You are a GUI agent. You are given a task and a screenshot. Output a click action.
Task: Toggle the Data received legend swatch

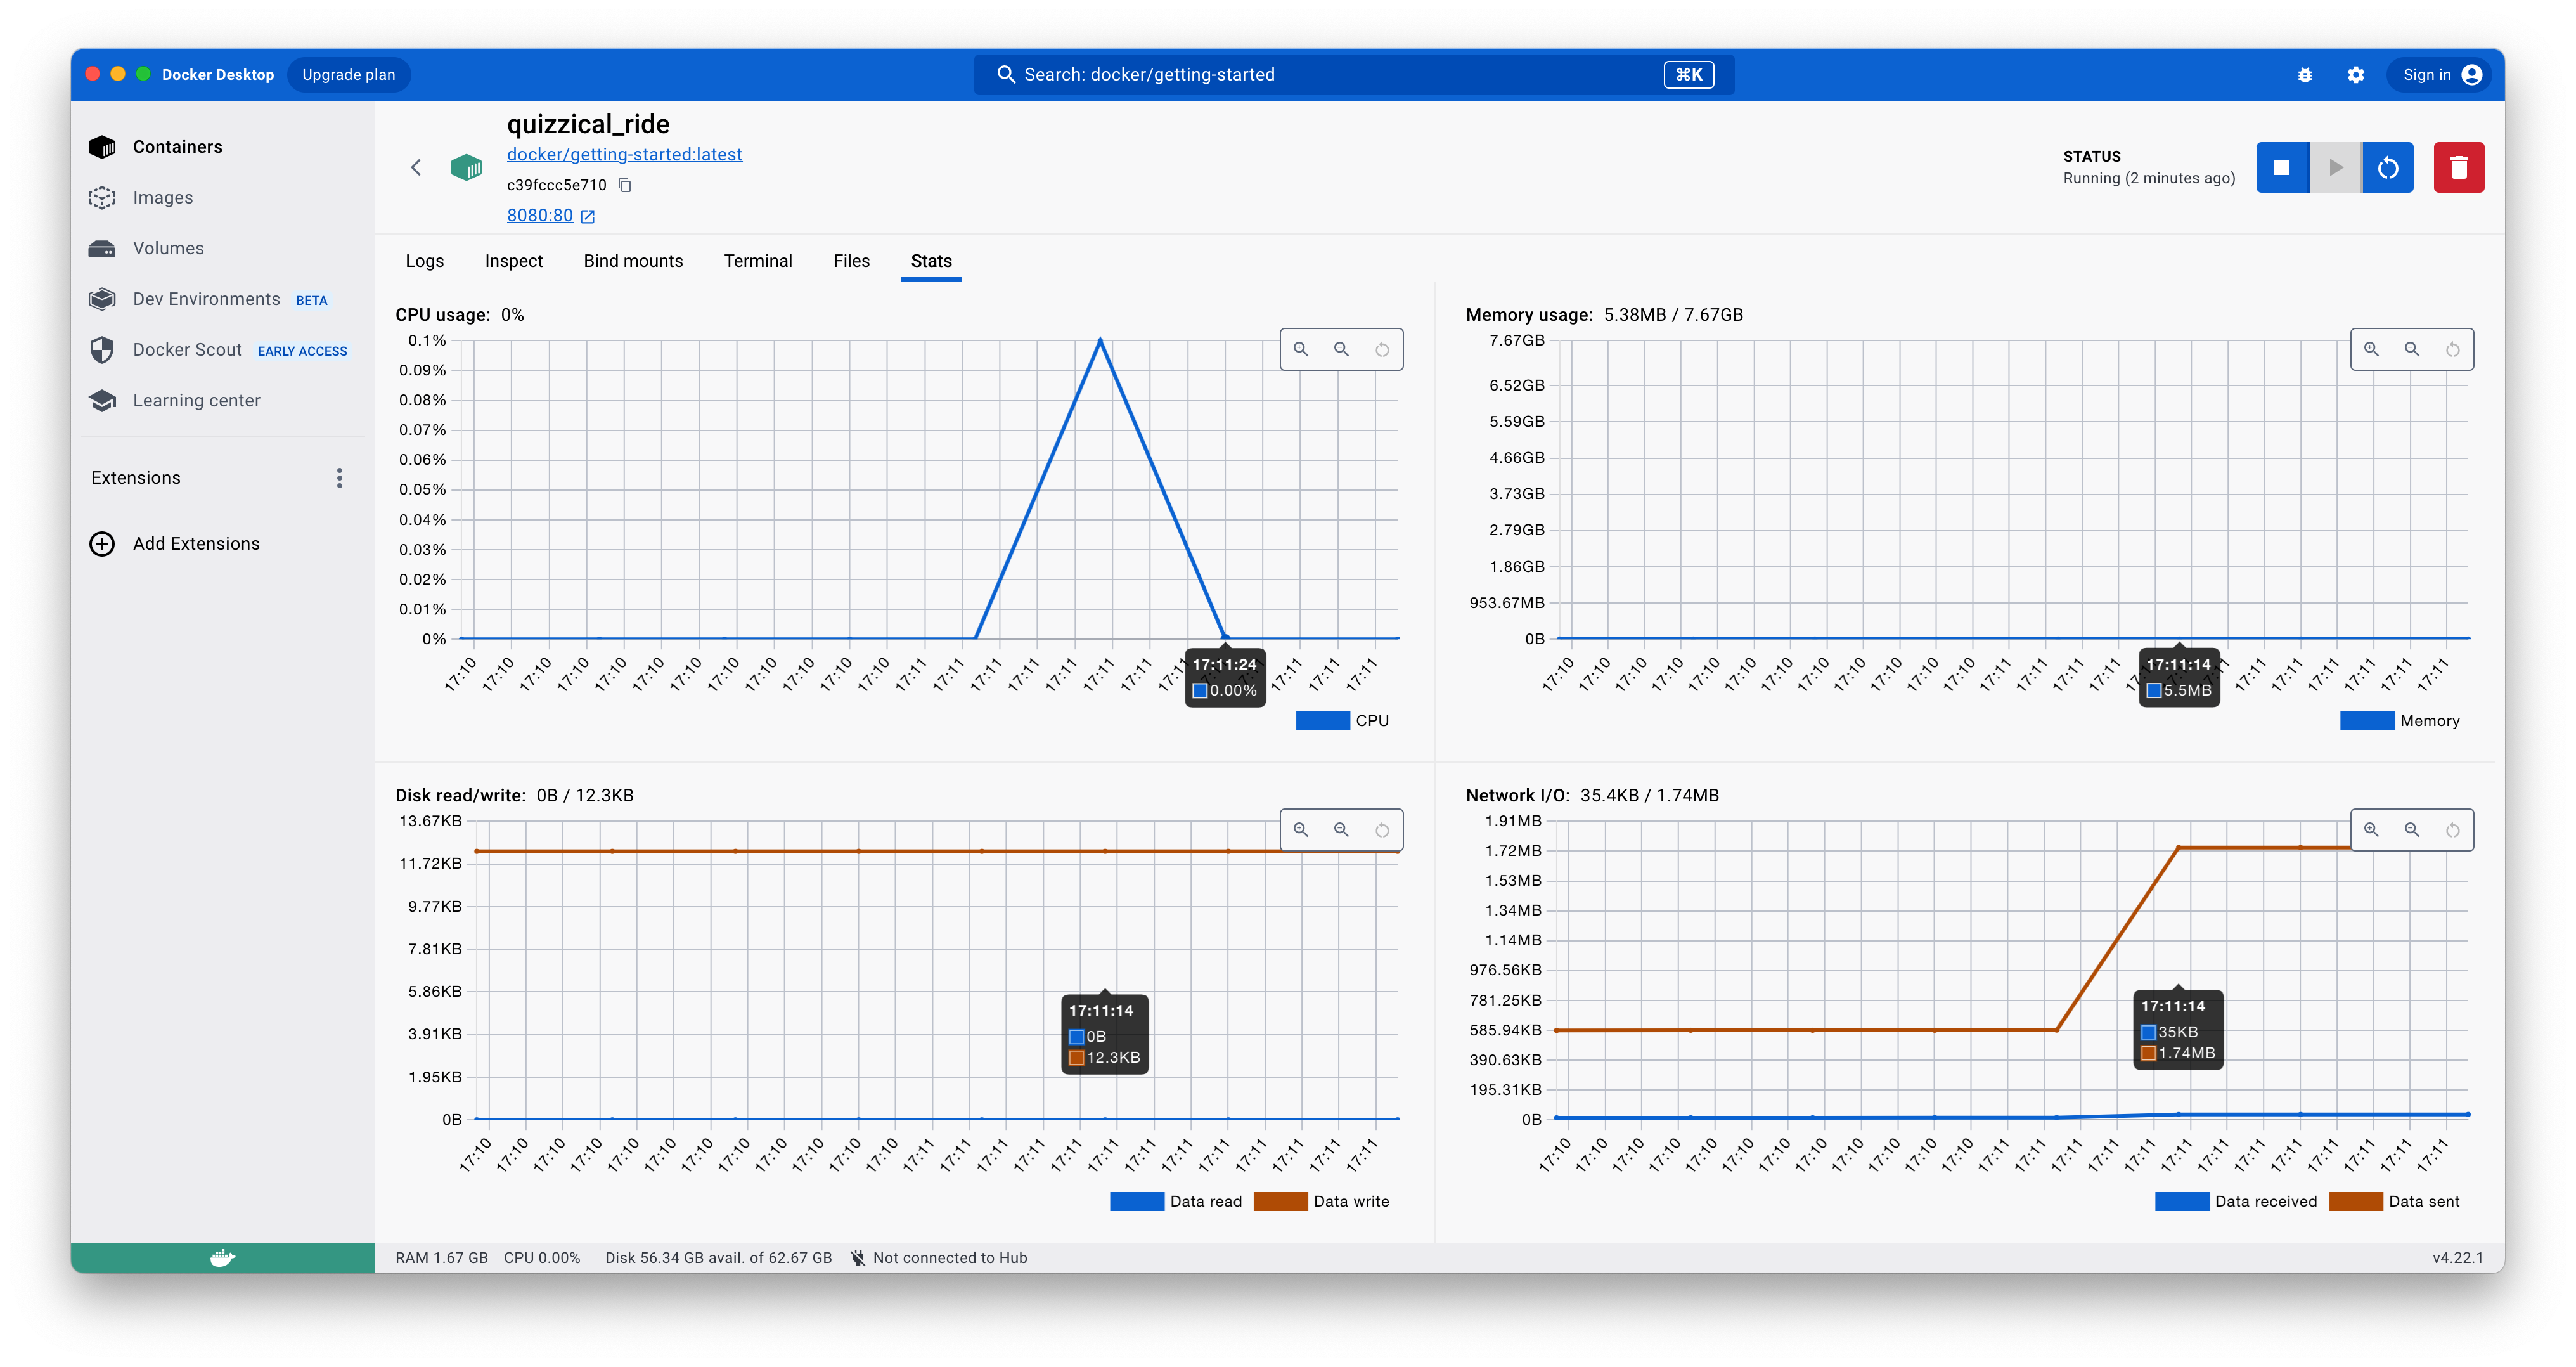pyautogui.click(x=2182, y=1202)
